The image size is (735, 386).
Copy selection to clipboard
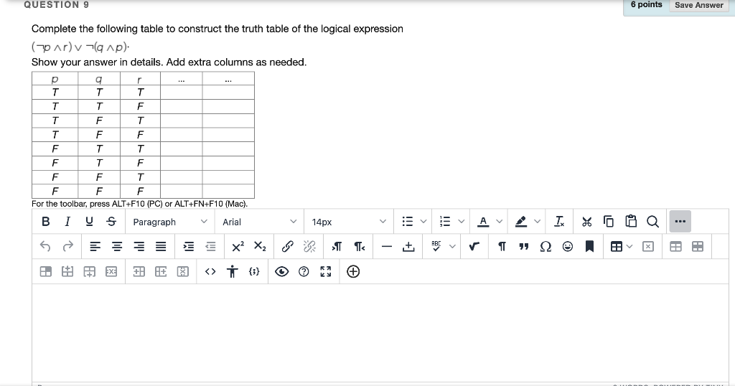click(x=609, y=222)
